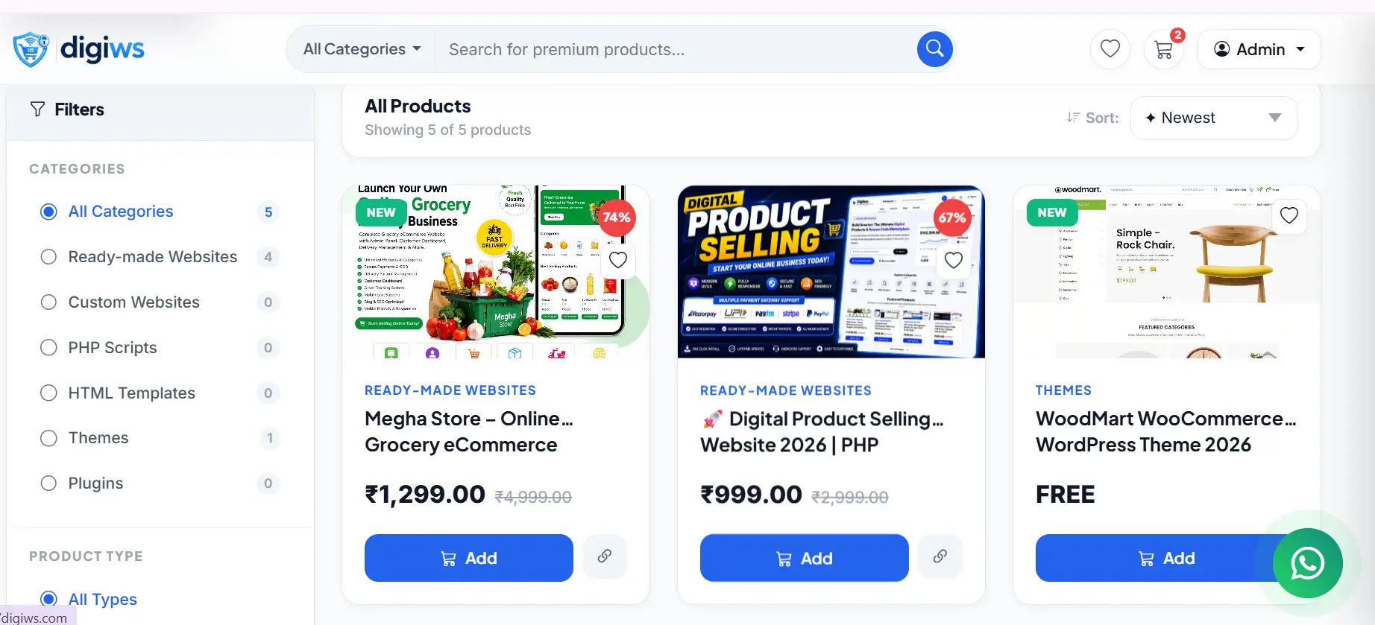Screen dimensions: 1375x625
Task: Select PHP Scripts category radio
Action: pyautogui.click(x=48, y=348)
